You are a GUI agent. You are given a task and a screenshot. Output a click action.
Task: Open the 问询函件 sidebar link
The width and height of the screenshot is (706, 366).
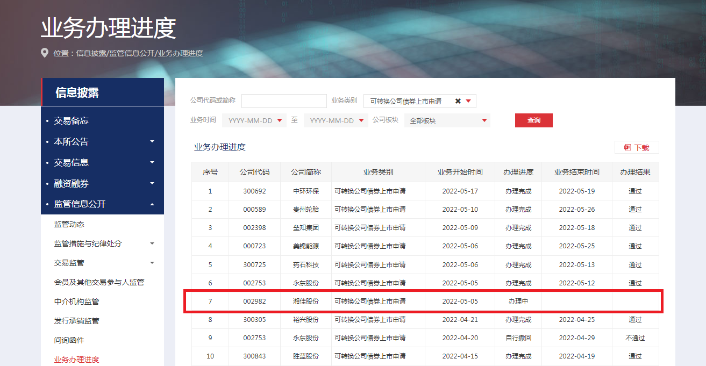pos(69,340)
